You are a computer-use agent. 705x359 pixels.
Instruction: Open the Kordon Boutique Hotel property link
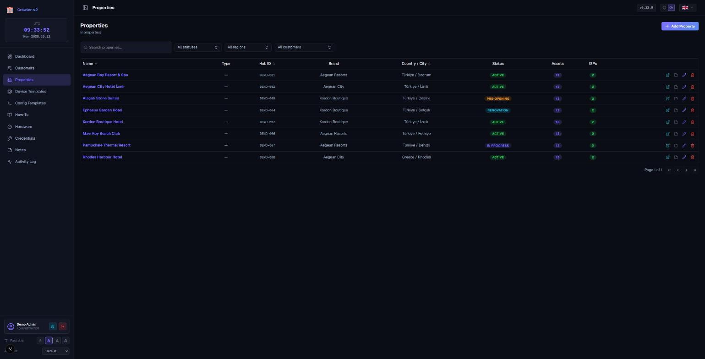(103, 122)
